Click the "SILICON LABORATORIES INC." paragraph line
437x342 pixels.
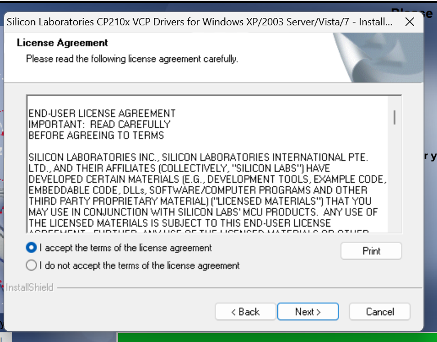198,157
